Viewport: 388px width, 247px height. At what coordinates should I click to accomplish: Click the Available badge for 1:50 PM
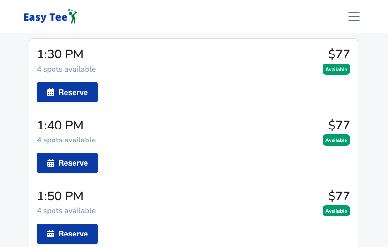coord(336,211)
